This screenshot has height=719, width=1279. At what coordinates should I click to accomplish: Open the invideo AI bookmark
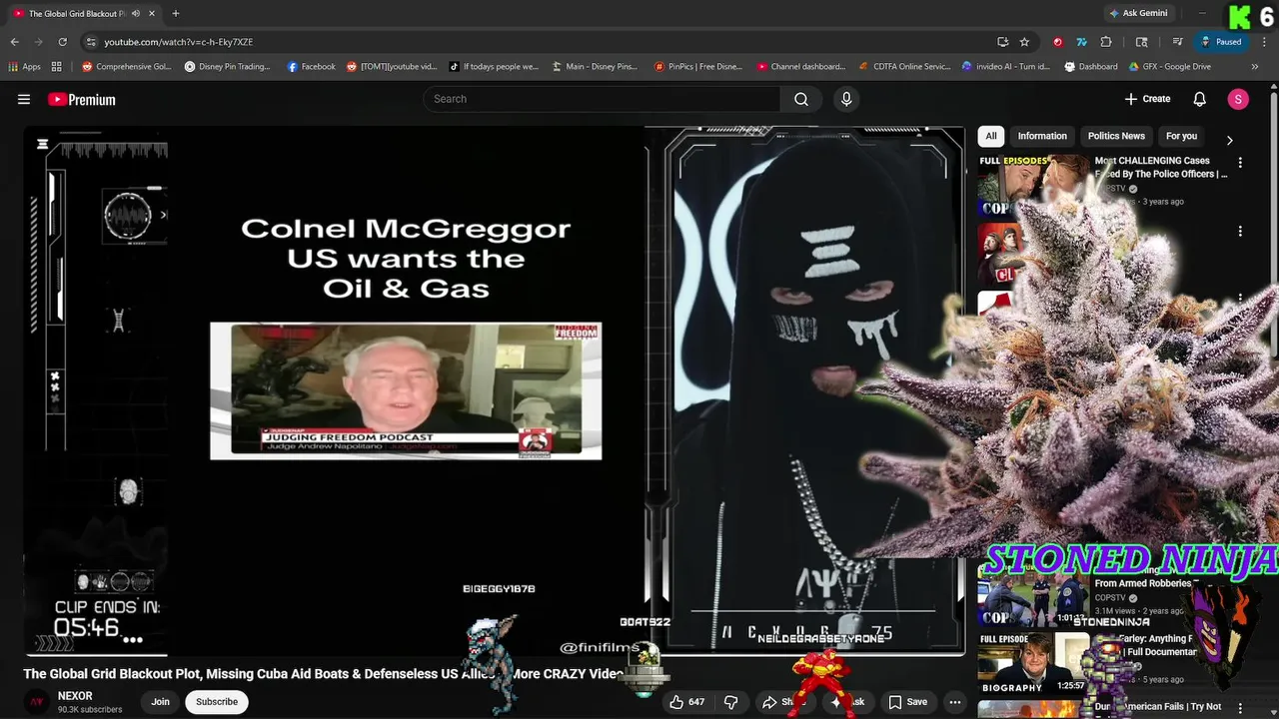1006,67
